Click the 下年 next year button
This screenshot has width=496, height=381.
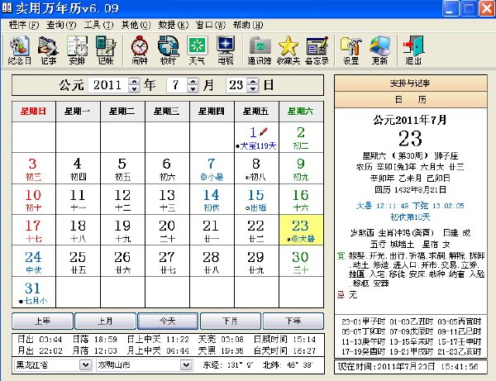tap(293, 321)
